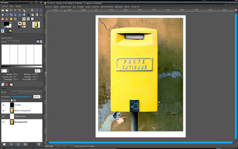Open the 100% zoom level dropdown
238x149 pixels.
[x=68, y=146]
